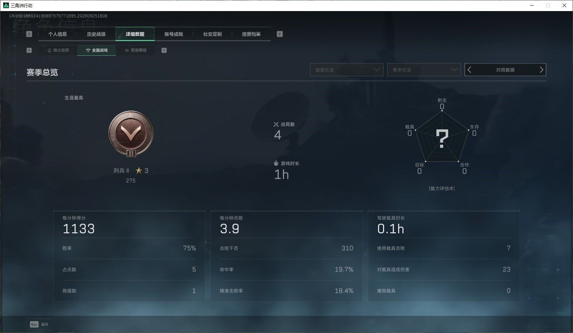This screenshot has width=573, height=333.
Task: Click the 命中率 19.7% row
Action: click(286, 269)
